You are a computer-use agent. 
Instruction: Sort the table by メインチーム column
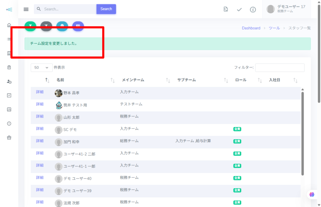[168, 80]
